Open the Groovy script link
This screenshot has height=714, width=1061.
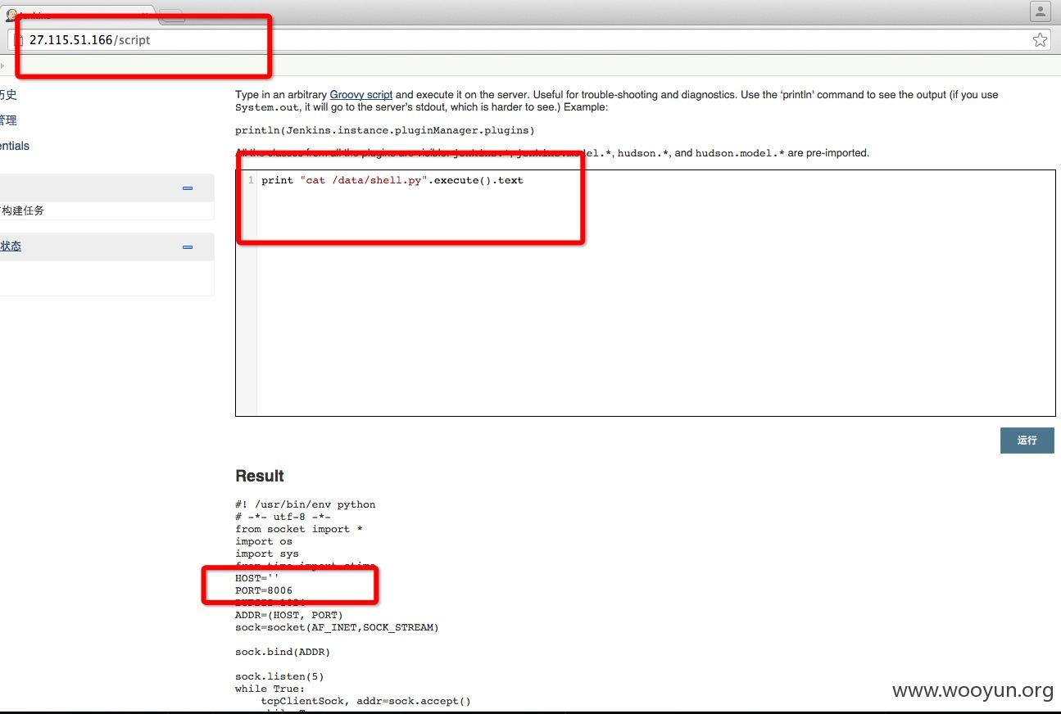(x=360, y=94)
